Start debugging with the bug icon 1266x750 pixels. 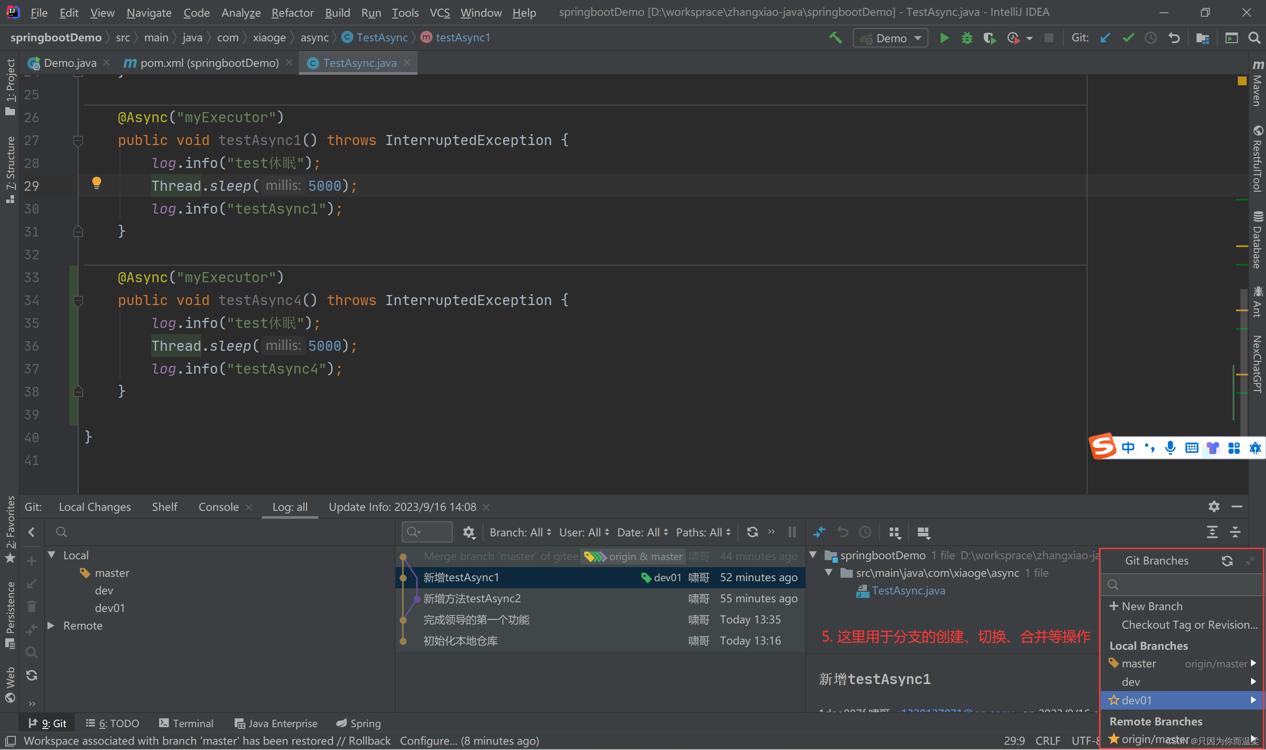pos(966,38)
